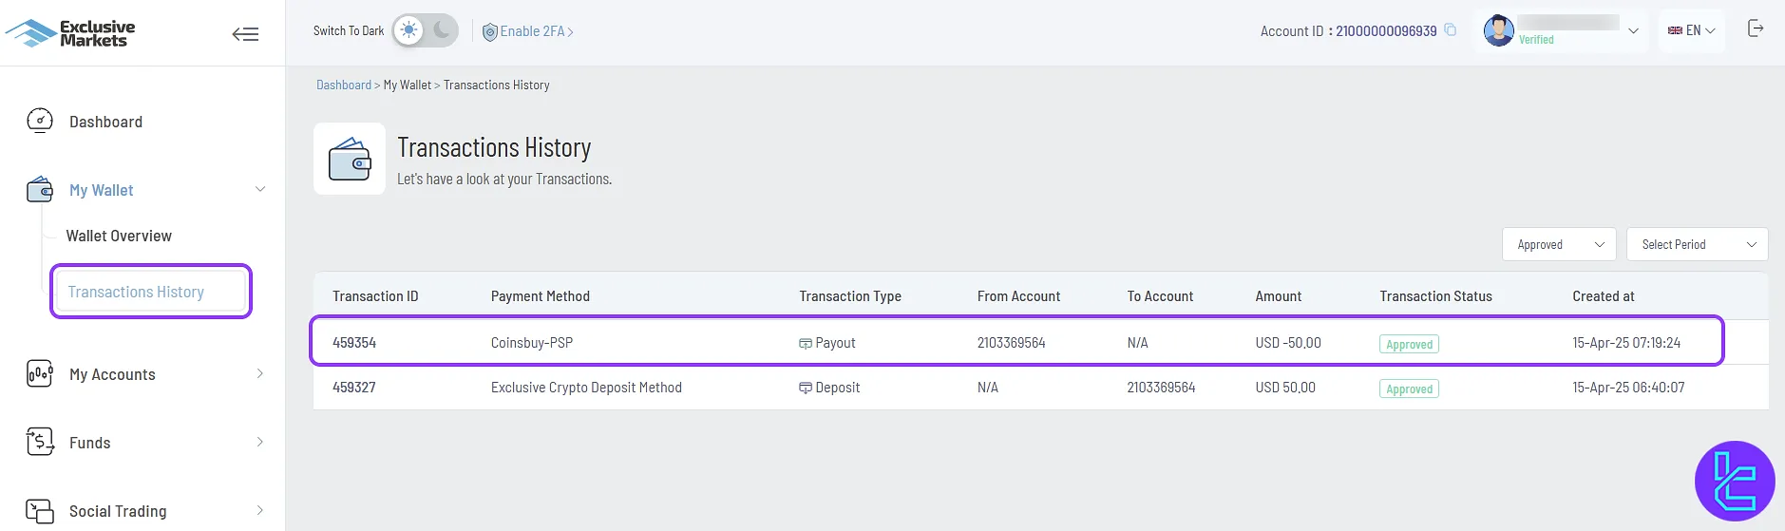Click the Exclusive Markets logo
1785x531 pixels.
(x=71, y=33)
